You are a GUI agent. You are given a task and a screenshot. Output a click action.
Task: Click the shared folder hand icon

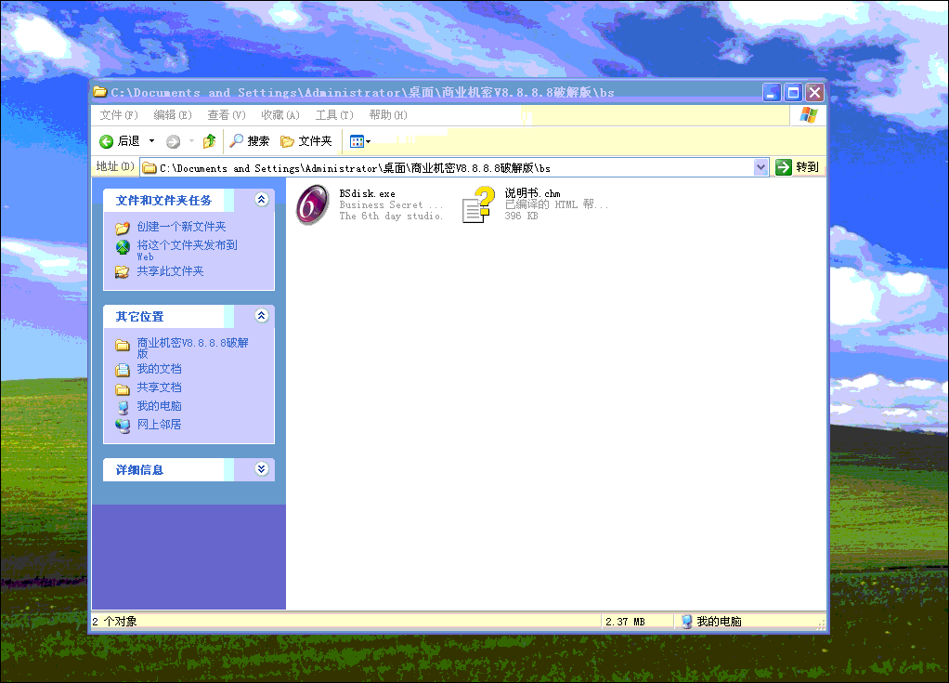pos(123,272)
